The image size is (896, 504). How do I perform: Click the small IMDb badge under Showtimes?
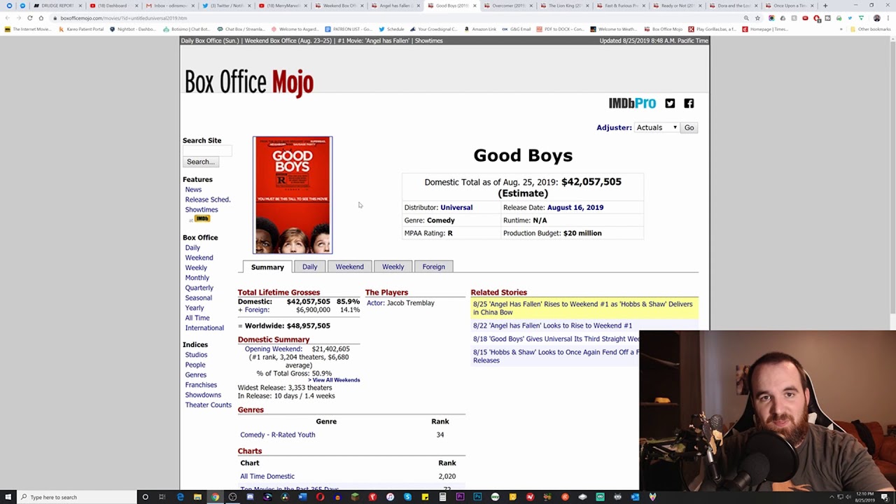coord(202,218)
